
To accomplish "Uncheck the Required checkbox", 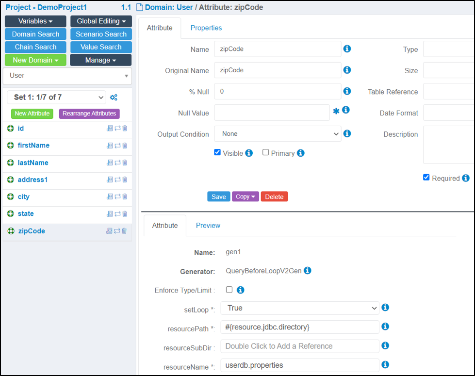I will click(x=426, y=177).
